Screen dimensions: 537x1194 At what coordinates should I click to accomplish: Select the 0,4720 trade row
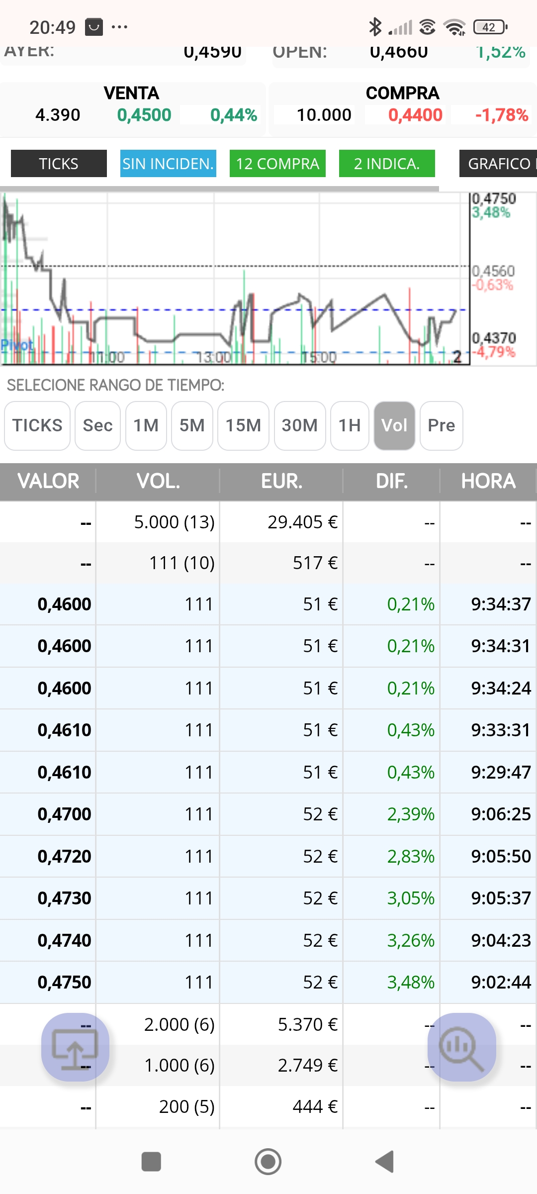[268, 856]
